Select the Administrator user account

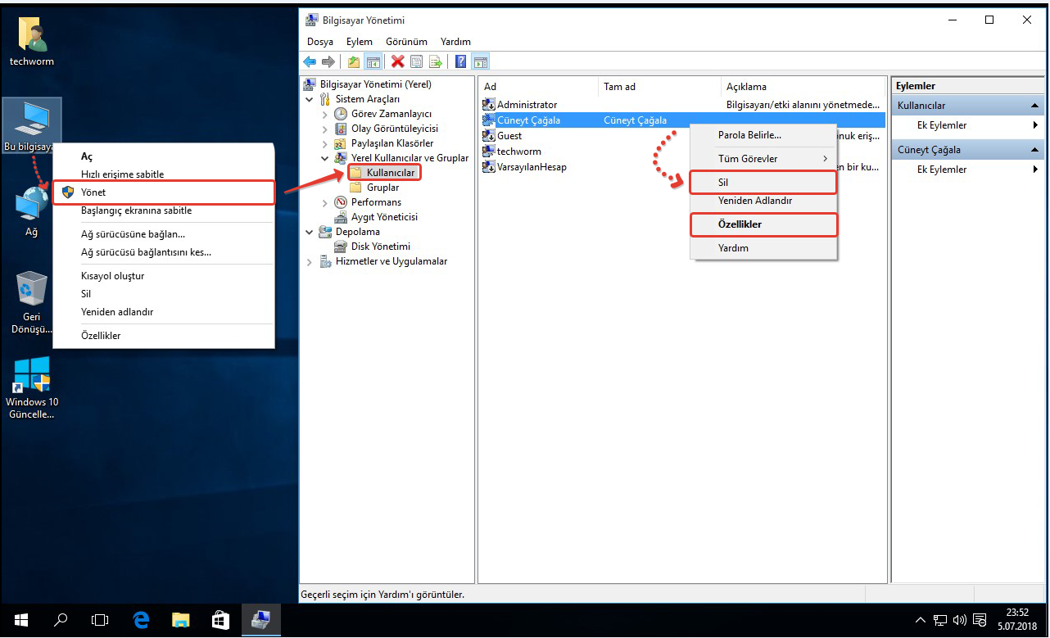coord(527,105)
